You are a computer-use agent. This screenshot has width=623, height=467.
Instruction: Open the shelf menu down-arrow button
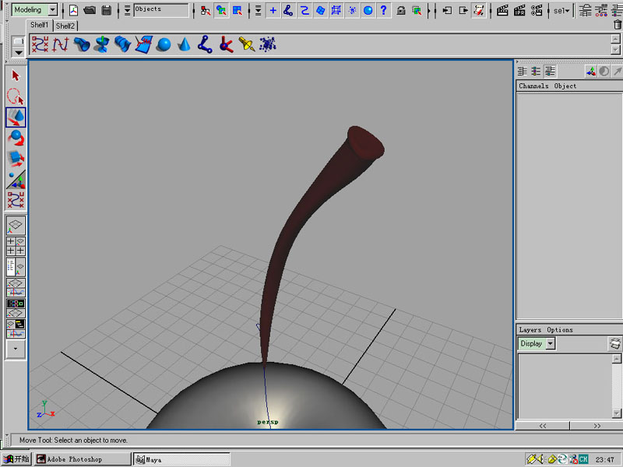pyautogui.click(x=18, y=52)
